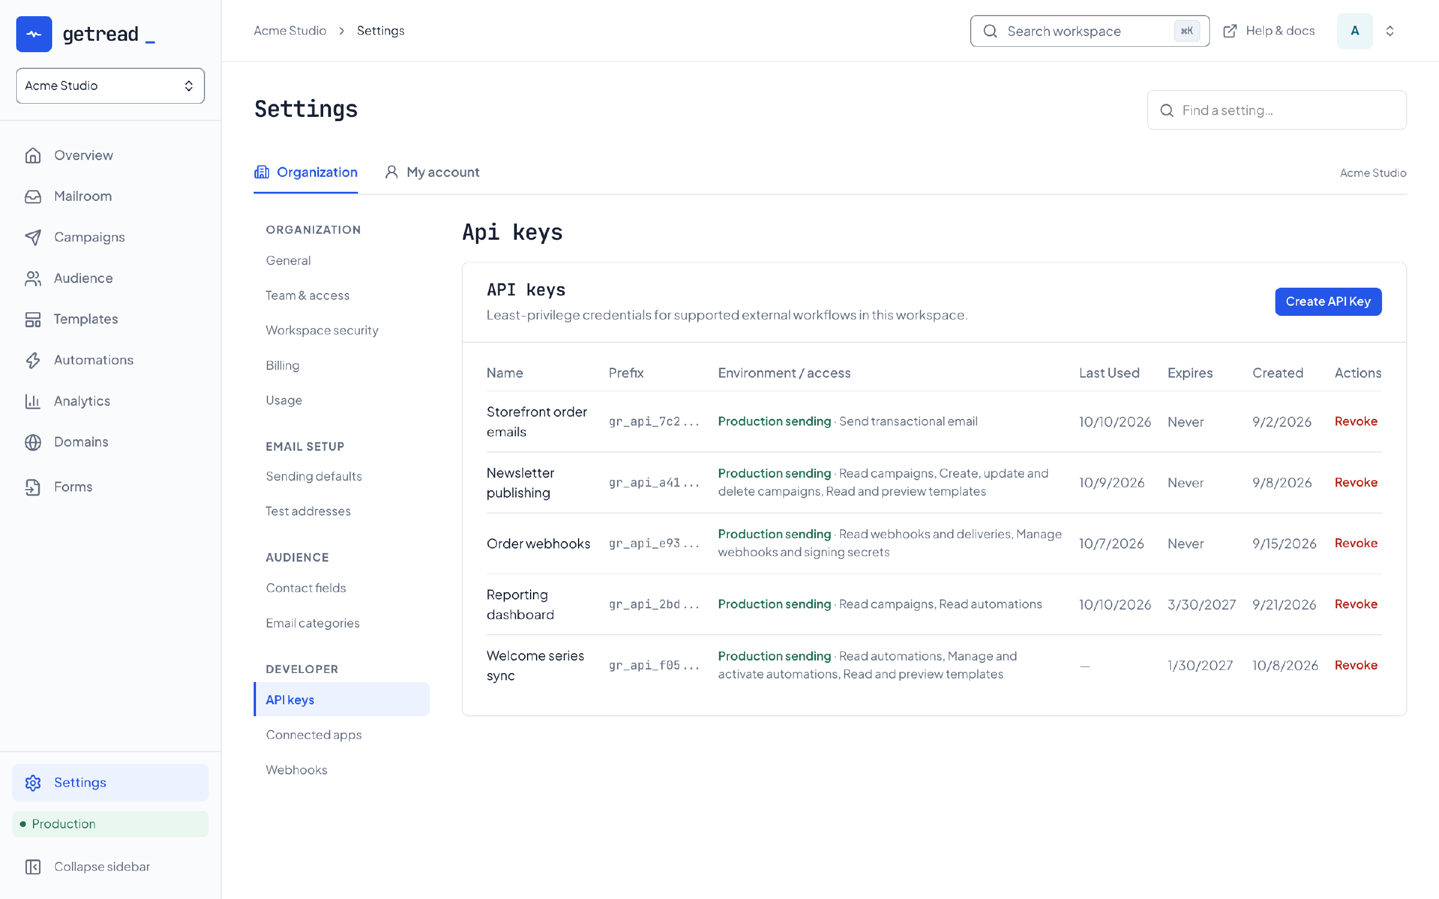Screen dimensions: 1439x899
Task: Open the Overview home icon
Action: [x=33, y=155]
